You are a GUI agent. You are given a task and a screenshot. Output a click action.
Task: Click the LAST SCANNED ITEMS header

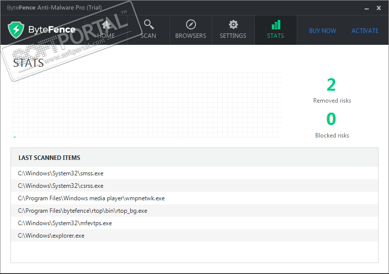tap(49, 158)
